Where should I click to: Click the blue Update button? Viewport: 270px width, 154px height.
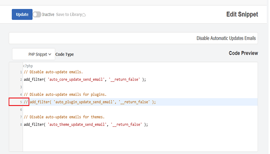[22, 15]
